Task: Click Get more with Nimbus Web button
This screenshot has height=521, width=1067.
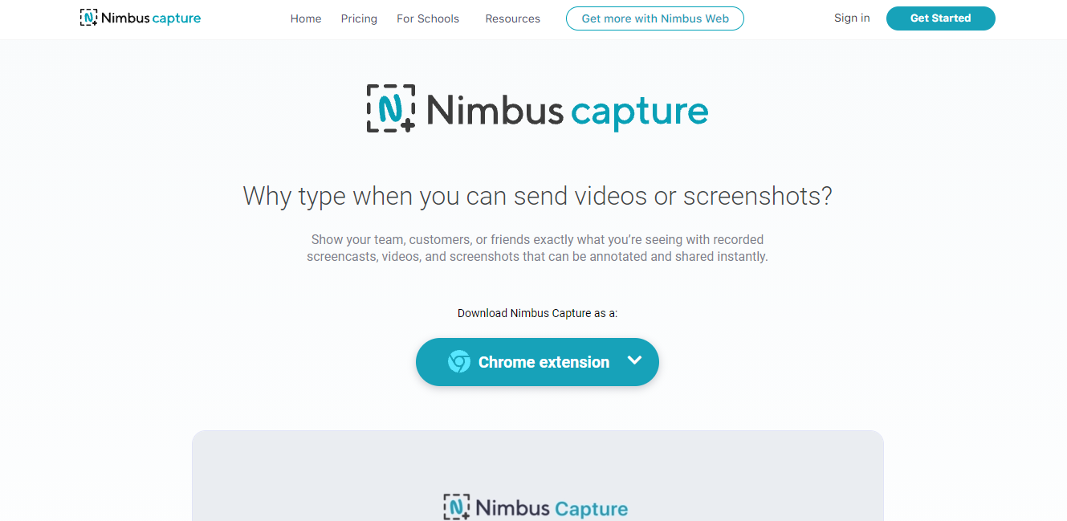Action: point(655,18)
